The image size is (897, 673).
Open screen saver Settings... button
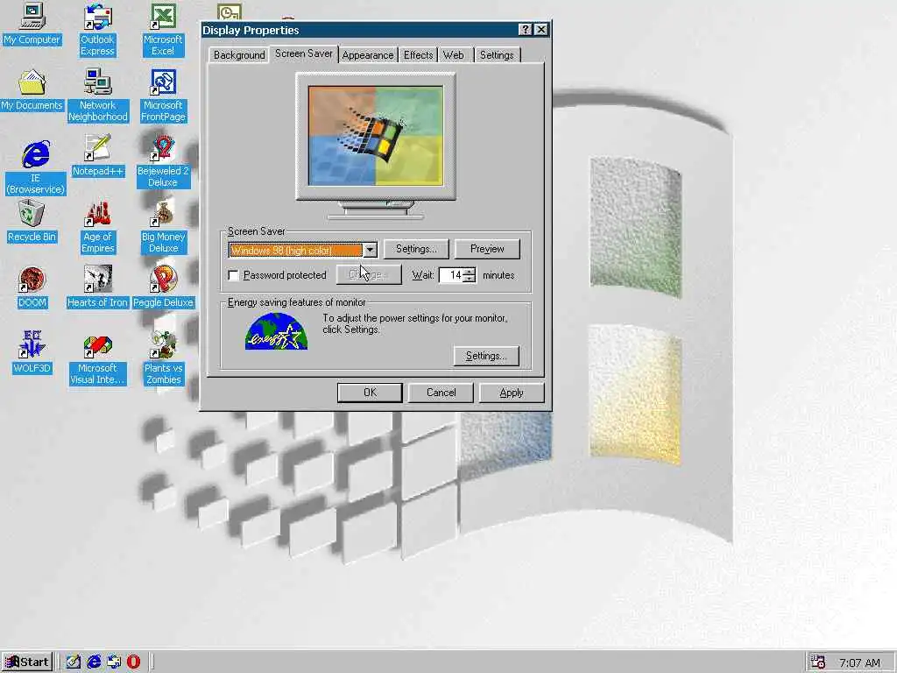tap(416, 249)
